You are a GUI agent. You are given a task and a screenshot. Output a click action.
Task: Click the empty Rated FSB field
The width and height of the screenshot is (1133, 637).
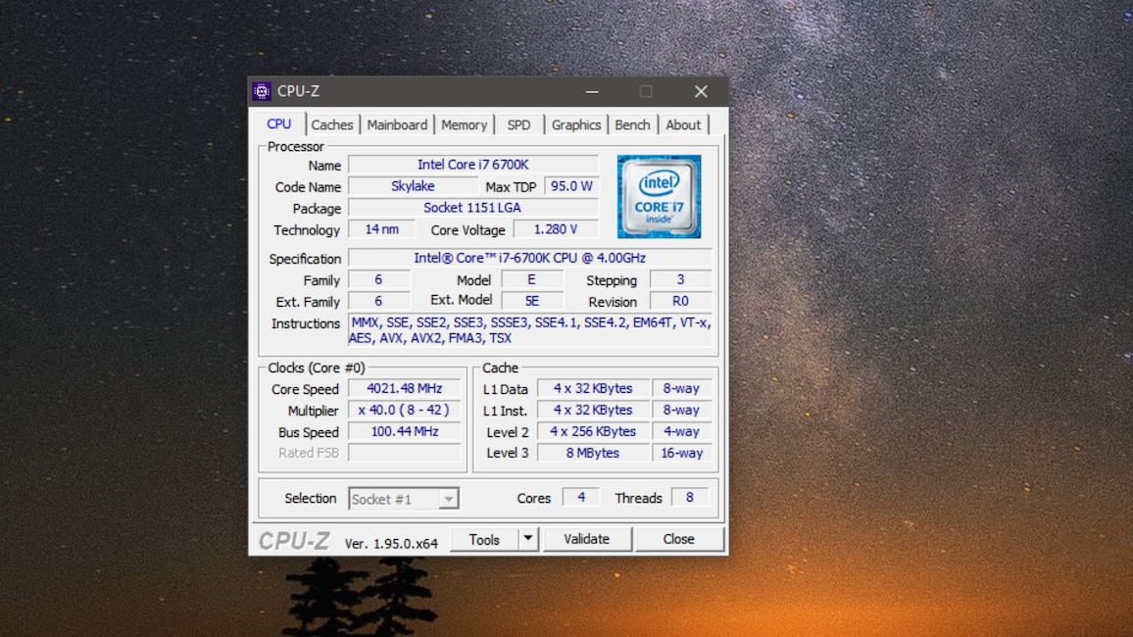(404, 453)
